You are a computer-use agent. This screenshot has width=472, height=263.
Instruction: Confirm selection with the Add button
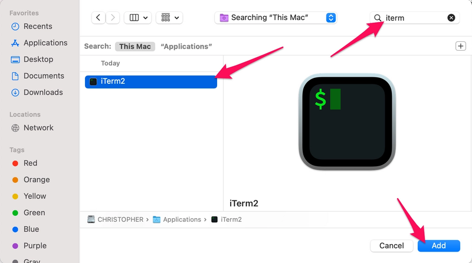click(x=438, y=246)
